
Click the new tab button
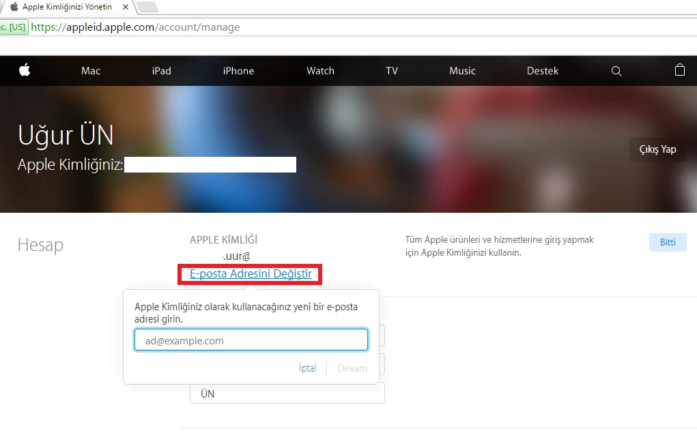click(x=147, y=7)
